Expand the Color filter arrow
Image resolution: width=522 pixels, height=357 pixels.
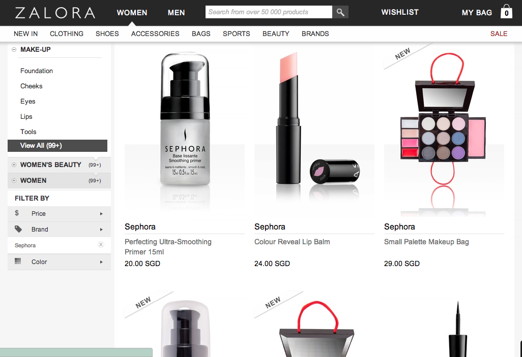[x=101, y=262]
